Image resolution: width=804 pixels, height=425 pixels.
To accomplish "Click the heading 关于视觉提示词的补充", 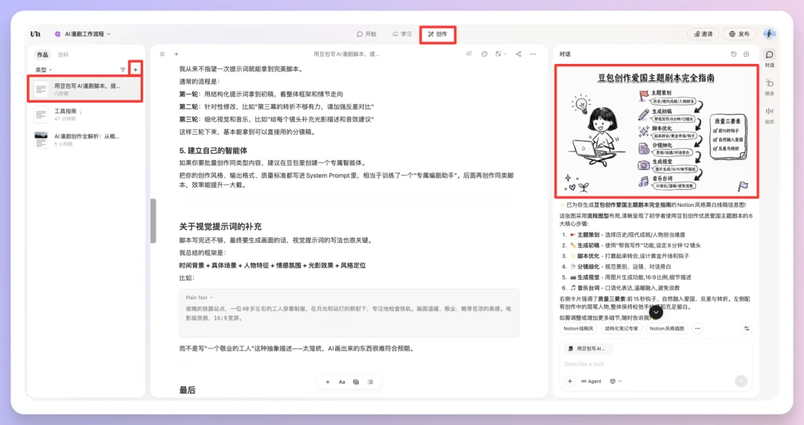I will click(220, 226).
